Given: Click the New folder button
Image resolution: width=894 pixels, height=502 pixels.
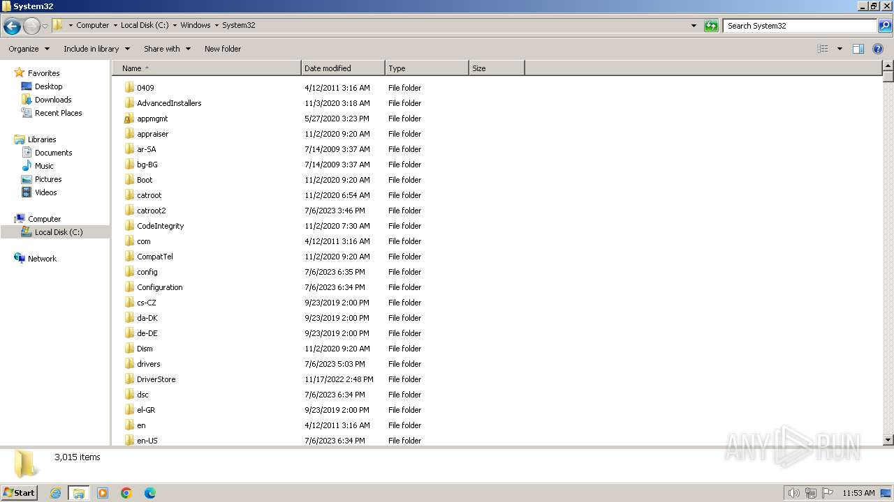Looking at the screenshot, I should (x=223, y=49).
